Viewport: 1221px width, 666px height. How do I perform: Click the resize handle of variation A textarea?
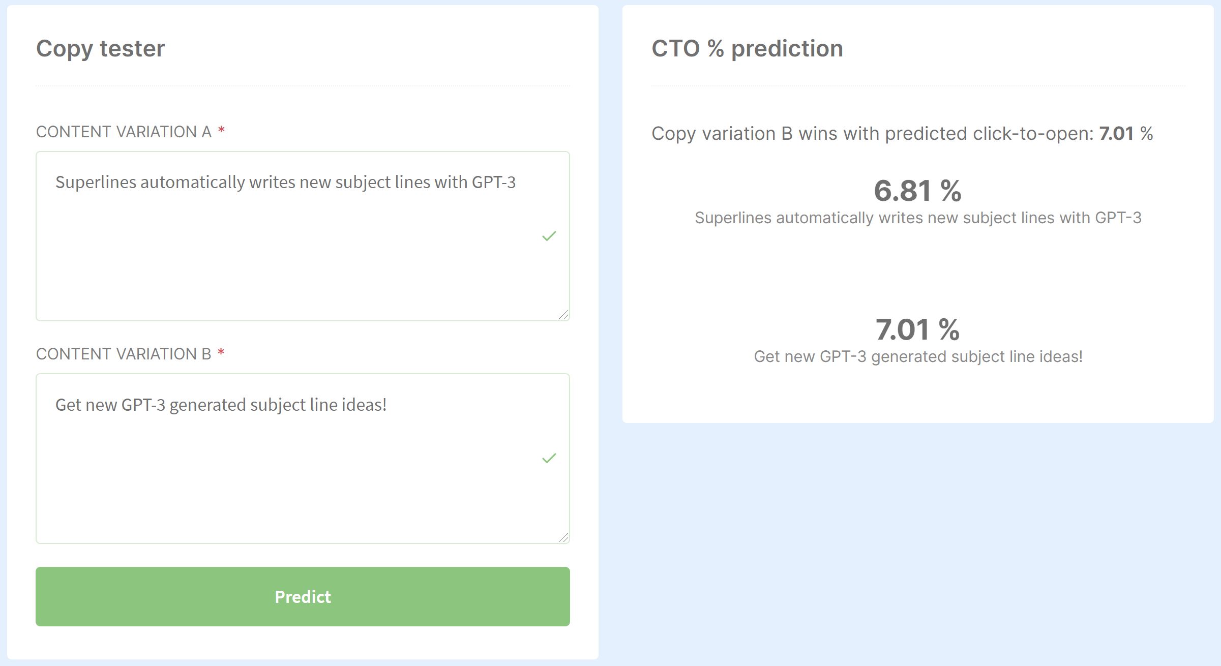coord(563,315)
